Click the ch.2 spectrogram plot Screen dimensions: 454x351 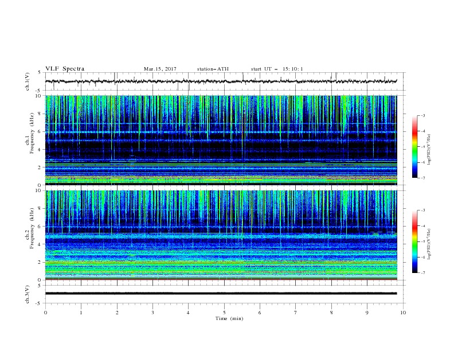coord(221,235)
